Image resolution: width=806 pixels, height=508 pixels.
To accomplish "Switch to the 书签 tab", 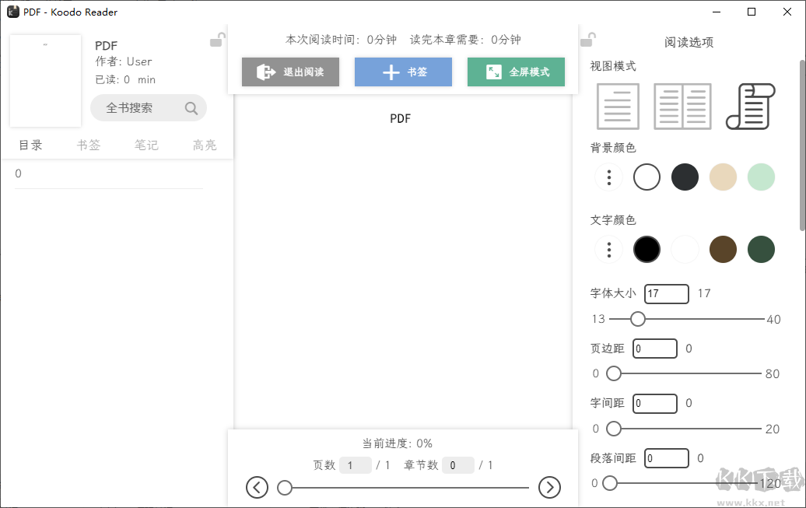I will point(89,145).
